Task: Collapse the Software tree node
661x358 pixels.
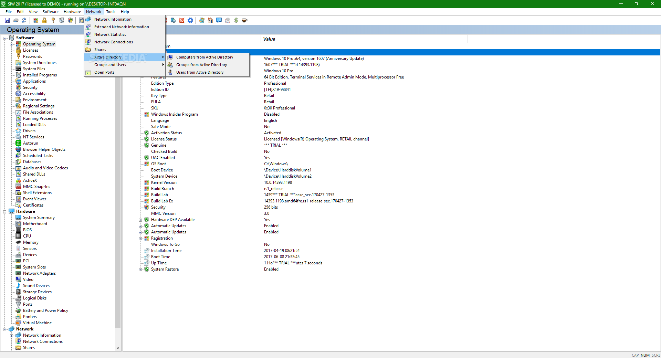Action: (5, 38)
